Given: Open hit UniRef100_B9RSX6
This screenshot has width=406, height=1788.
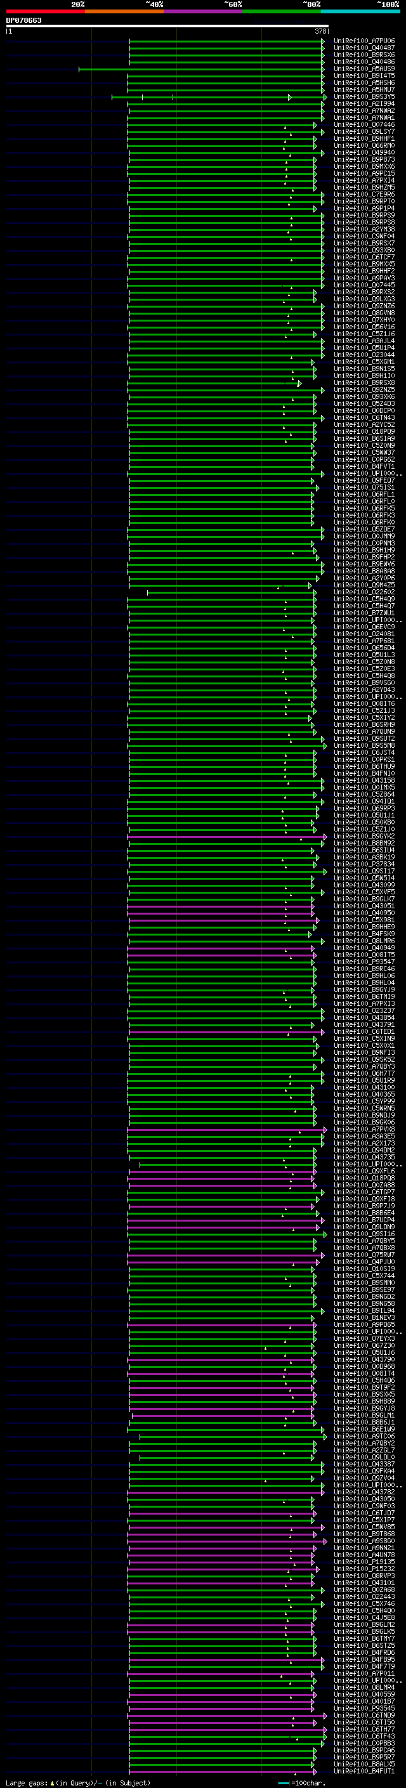Looking at the screenshot, I should click(363, 55).
